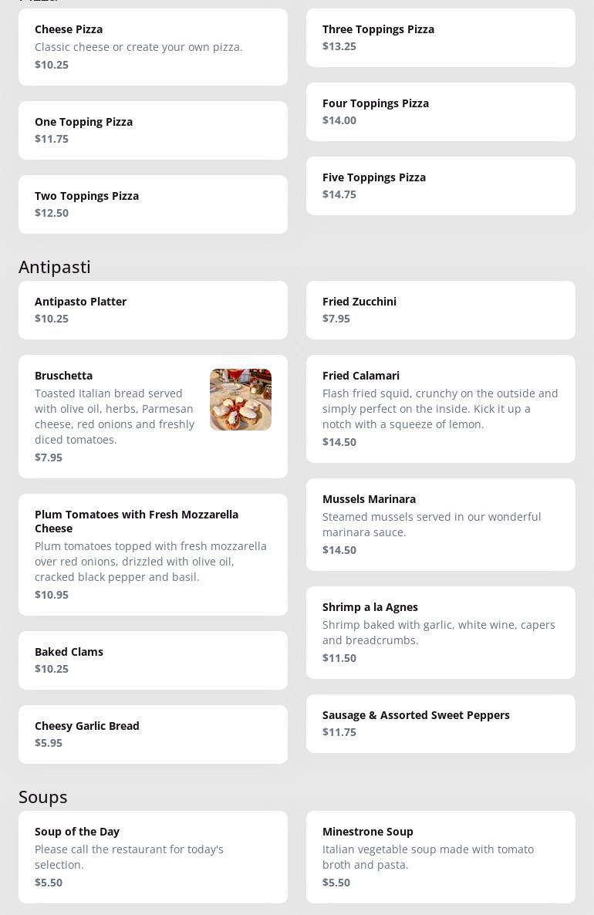
Task: Choose Fried Zucchini appetizer
Action: click(440, 310)
